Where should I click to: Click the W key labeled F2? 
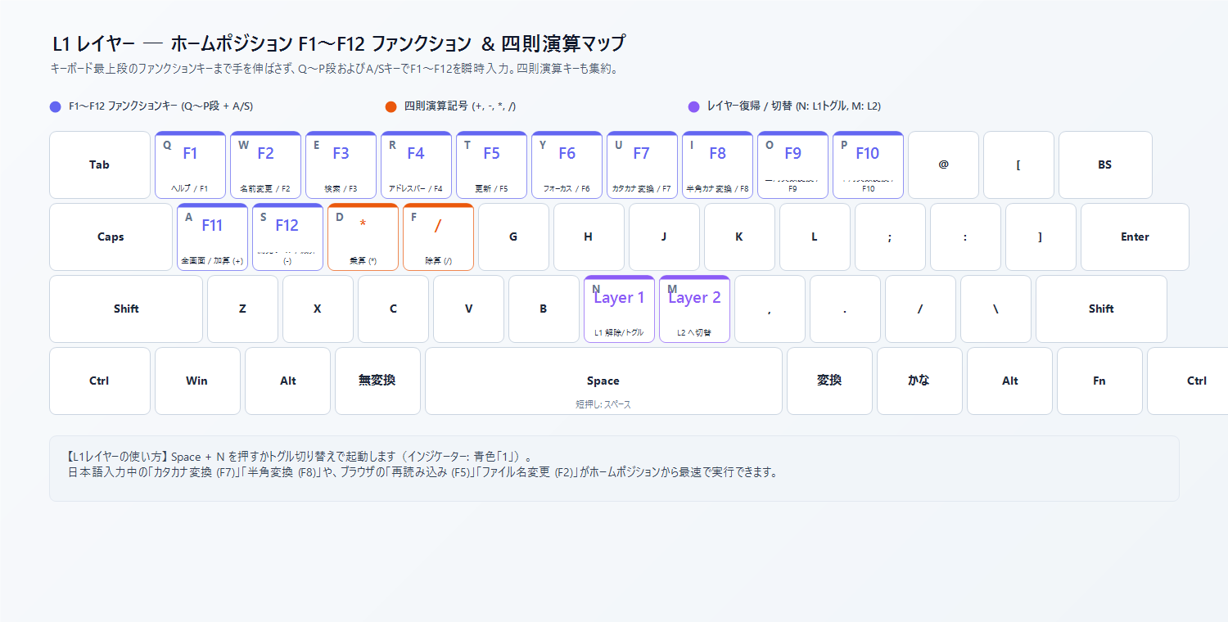pyautogui.click(x=265, y=165)
